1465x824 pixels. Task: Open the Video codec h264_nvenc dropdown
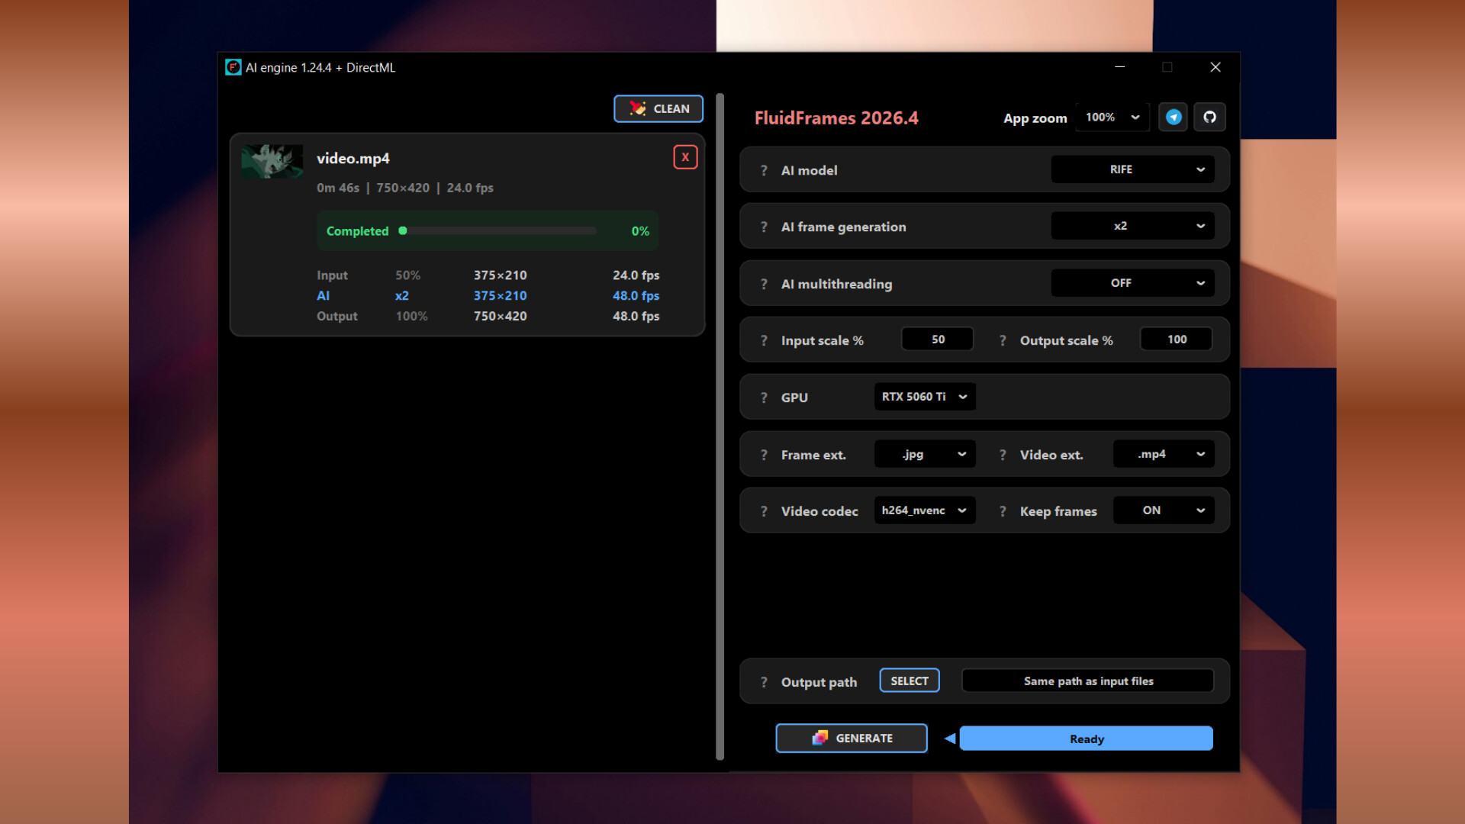click(925, 510)
